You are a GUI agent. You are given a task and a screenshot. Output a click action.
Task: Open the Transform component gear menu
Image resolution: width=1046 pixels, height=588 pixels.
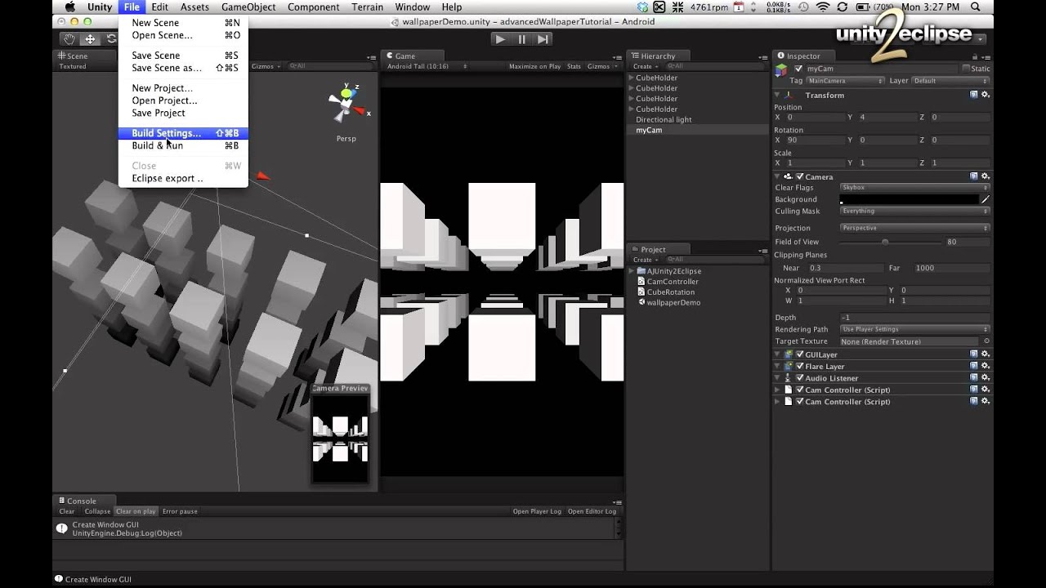tap(986, 95)
